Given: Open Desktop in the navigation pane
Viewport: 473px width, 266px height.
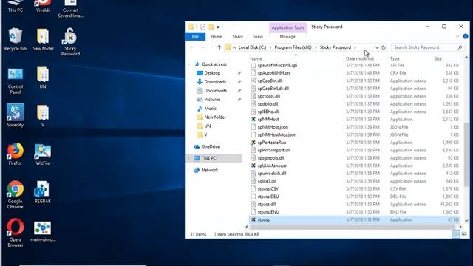Looking at the screenshot, I should [212, 73].
